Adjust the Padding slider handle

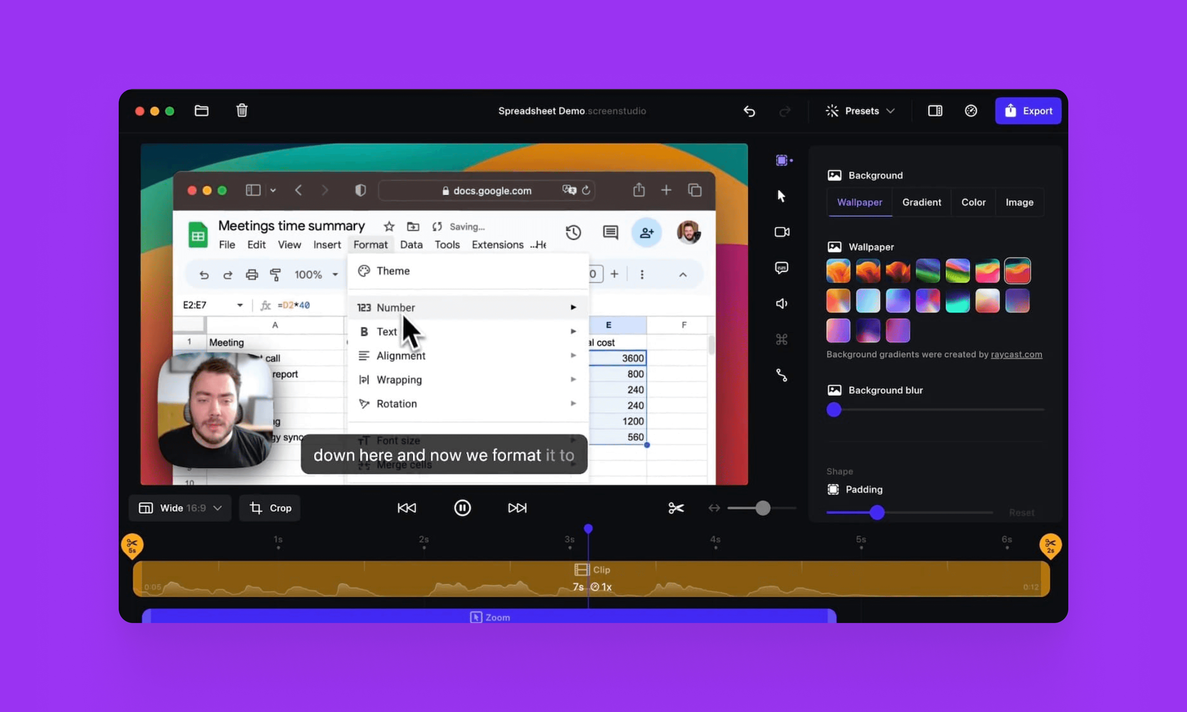(x=877, y=512)
